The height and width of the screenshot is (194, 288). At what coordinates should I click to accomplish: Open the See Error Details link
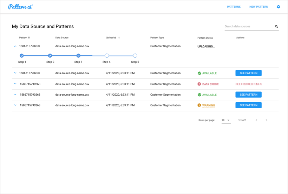248,84
